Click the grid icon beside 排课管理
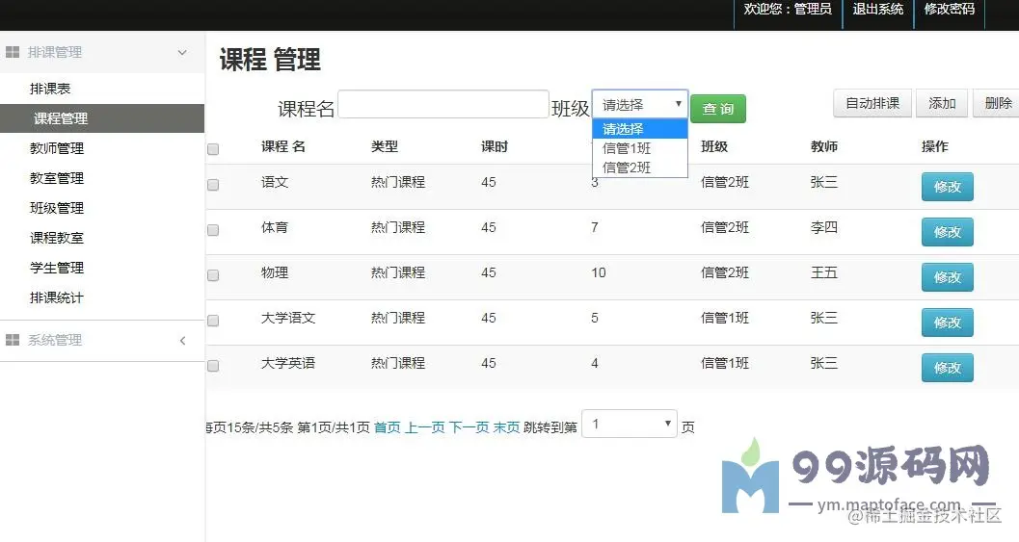 point(13,52)
